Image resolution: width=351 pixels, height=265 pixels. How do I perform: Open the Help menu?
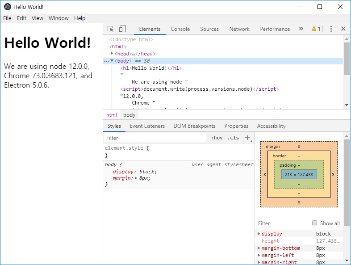pos(79,18)
